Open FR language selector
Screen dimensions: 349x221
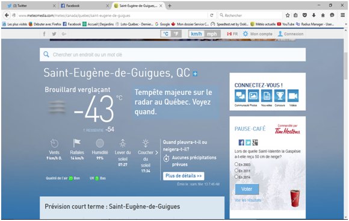pyautogui.click(x=232, y=34)
